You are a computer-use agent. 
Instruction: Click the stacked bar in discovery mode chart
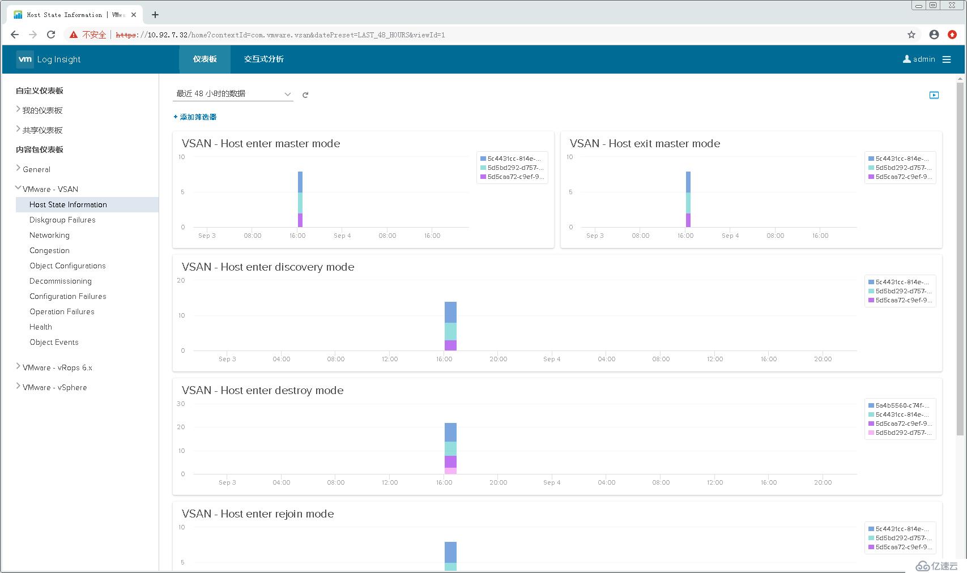click(x=450, y=326)
